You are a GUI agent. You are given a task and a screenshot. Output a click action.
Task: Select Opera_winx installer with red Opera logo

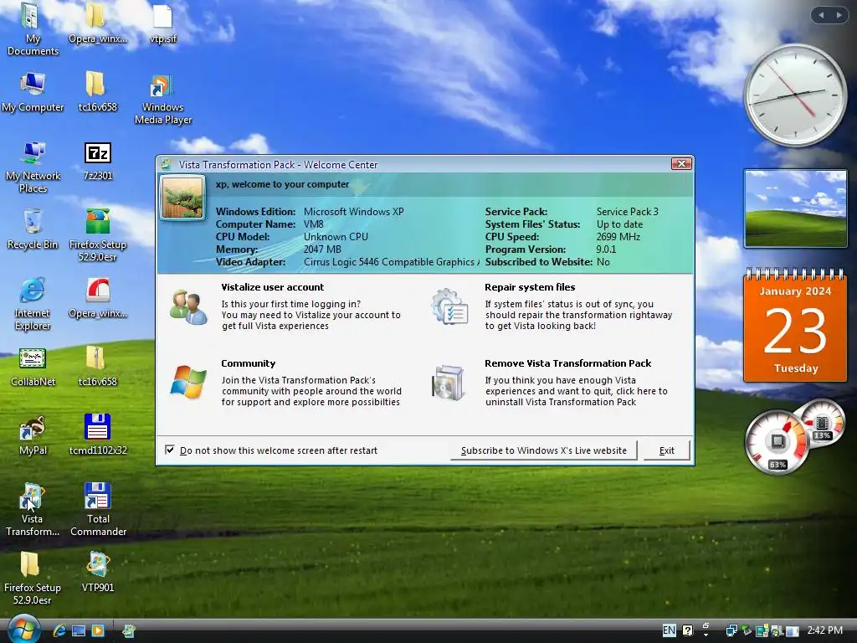coord(98,299)
